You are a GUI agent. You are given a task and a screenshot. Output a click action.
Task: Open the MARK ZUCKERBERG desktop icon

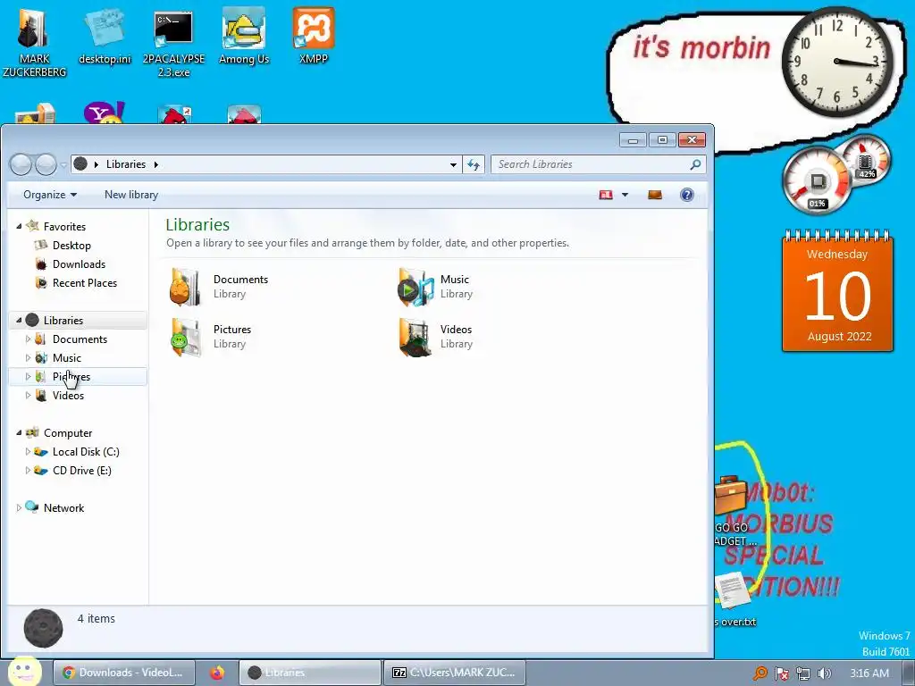(x=34, y=42)
